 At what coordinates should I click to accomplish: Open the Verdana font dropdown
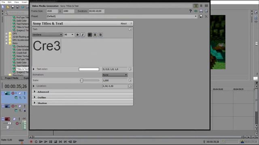(47, 35)
